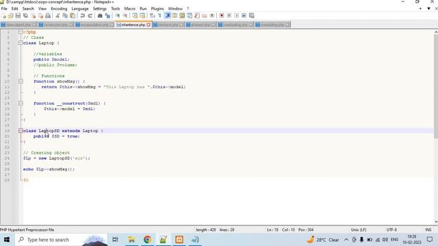The image size is (438, 246).
Task: Click the scrollbar down arrow
Action: coord(436,221)
